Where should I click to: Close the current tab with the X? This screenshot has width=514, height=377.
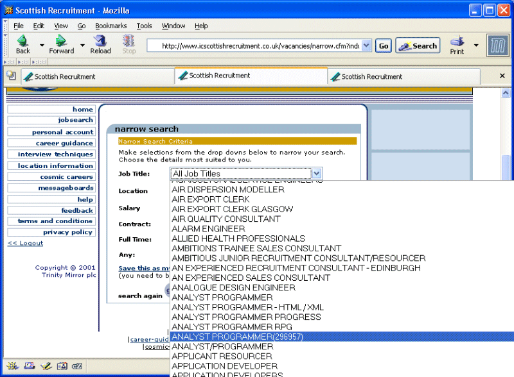[x=502, y=76]
